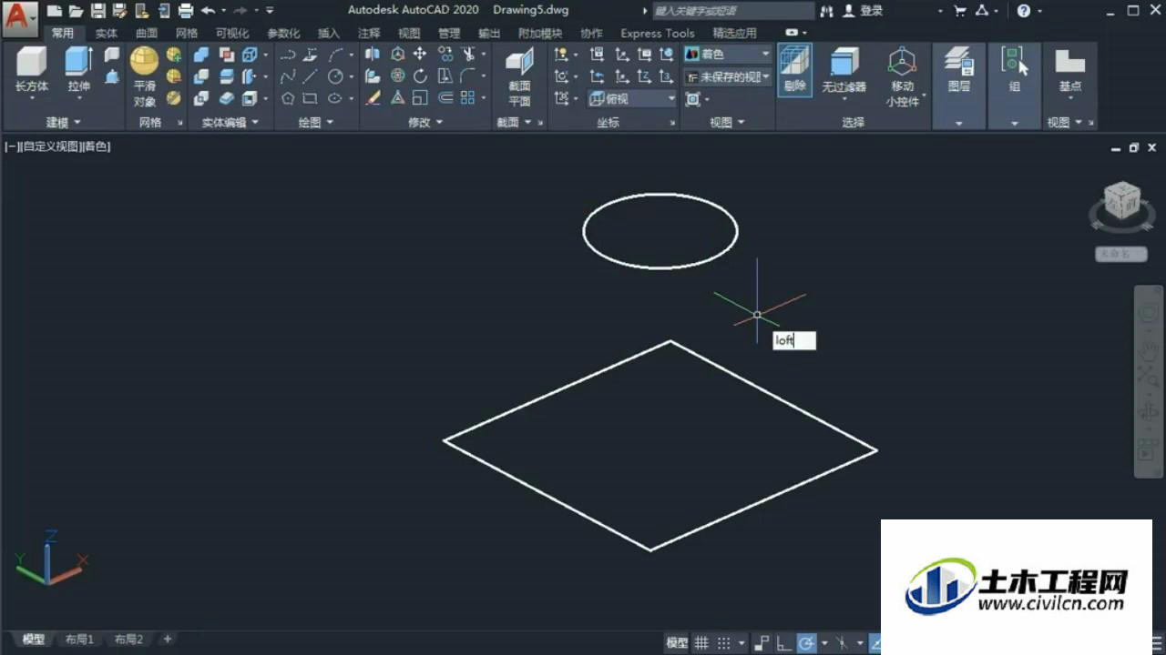
Task: Click the New drawing icon
Action: pos(56,11)
